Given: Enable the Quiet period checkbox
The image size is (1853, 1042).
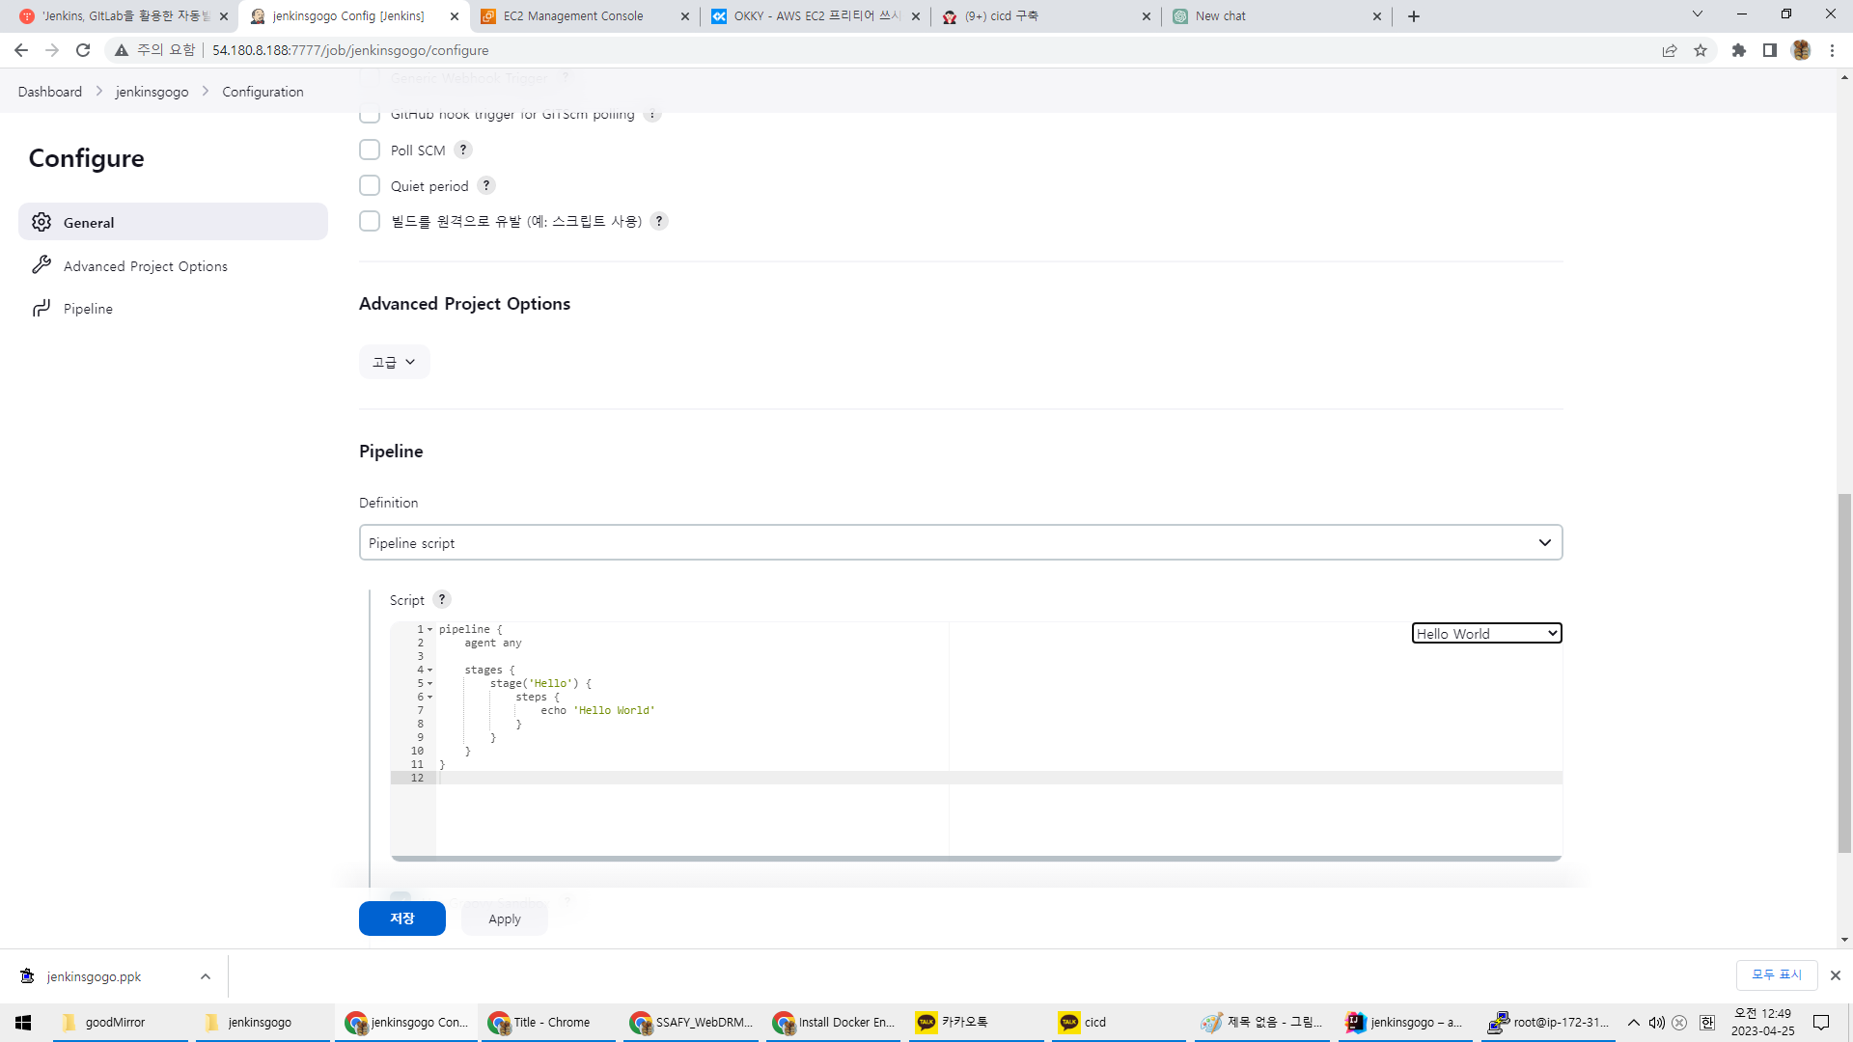Looking at the screenshot, I should pos(370,185).
